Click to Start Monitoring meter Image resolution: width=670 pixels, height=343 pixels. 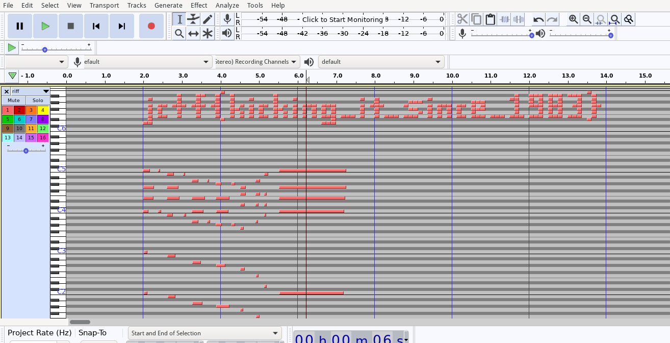pos(343,19)
